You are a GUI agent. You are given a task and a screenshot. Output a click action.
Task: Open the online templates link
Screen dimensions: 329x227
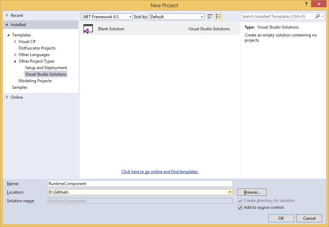(160, 172)
